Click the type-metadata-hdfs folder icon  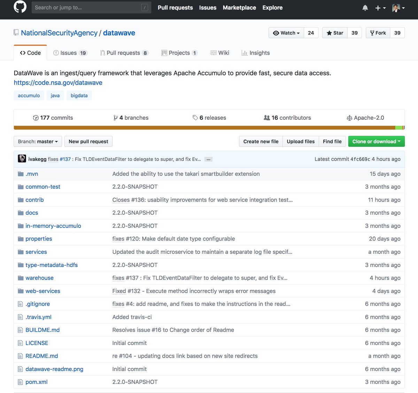point(21,265)
